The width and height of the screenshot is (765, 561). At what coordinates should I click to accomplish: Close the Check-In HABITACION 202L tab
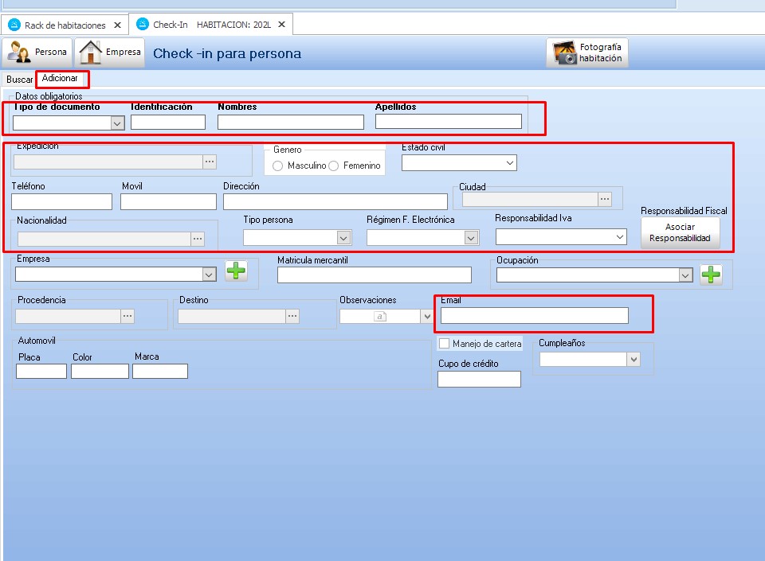pos(281,25)
